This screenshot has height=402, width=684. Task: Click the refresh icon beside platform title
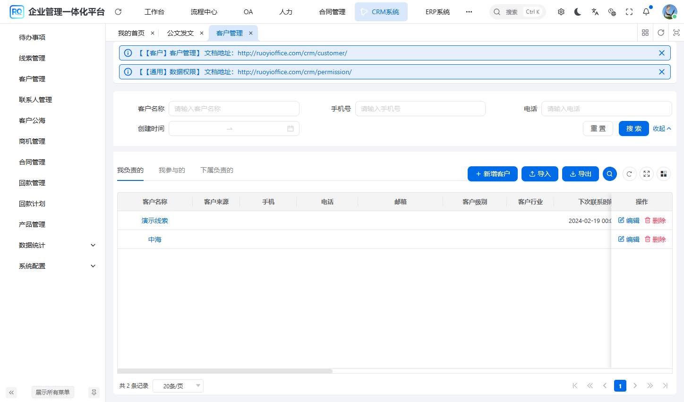pos(118,12)
